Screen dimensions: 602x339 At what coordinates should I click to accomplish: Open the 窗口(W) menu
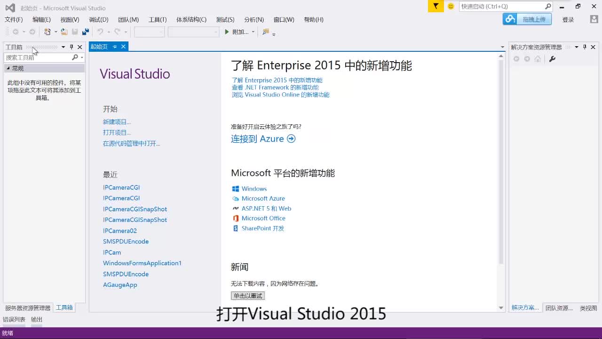click(284, 20)
